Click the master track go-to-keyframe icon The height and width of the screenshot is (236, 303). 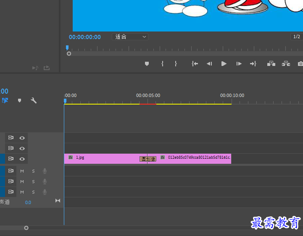point(58,201)
